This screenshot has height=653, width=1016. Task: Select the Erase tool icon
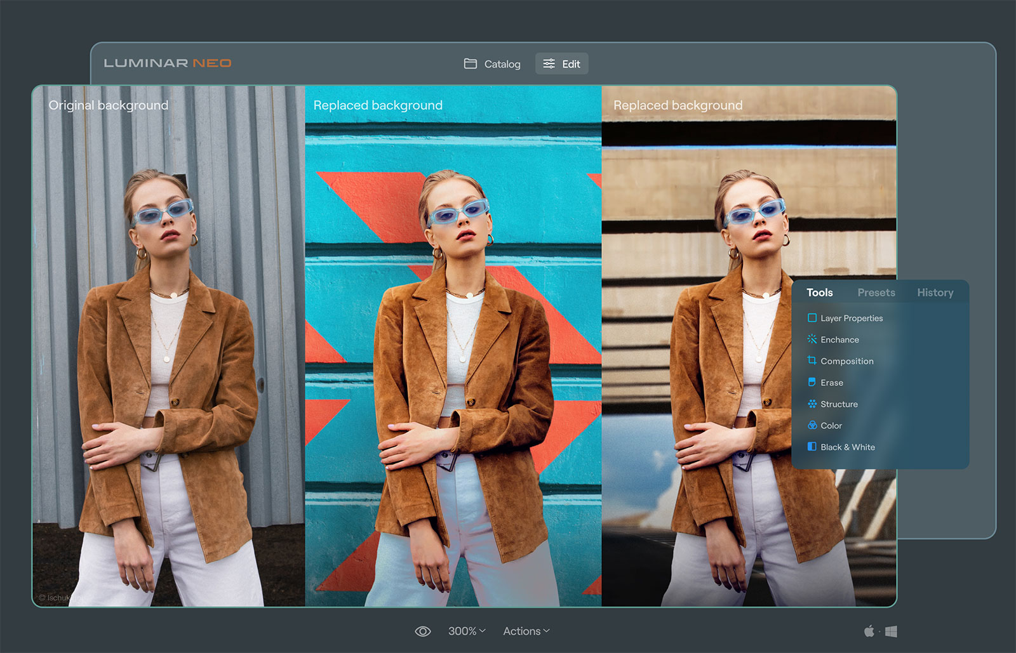812,382
